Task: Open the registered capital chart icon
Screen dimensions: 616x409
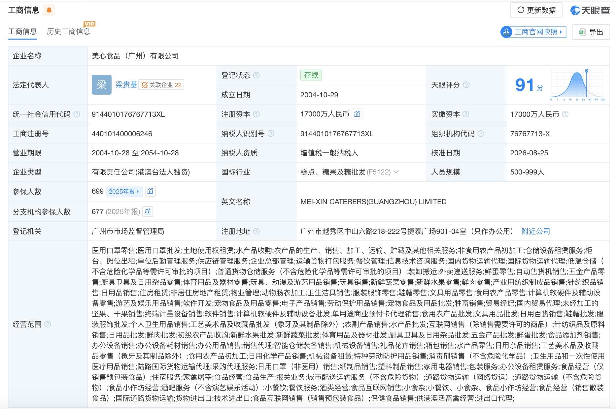Action: pos(357,114)
